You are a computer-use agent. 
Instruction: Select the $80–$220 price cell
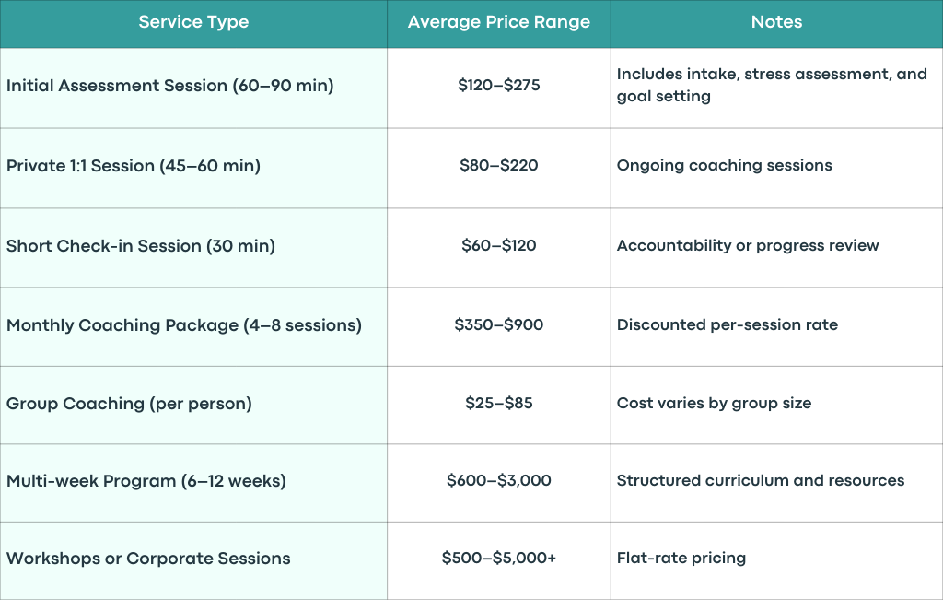[499, 168]
